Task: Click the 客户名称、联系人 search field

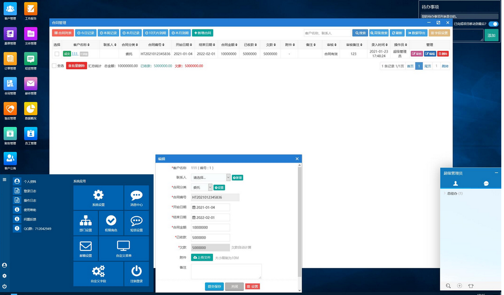Action: point(327,33)
